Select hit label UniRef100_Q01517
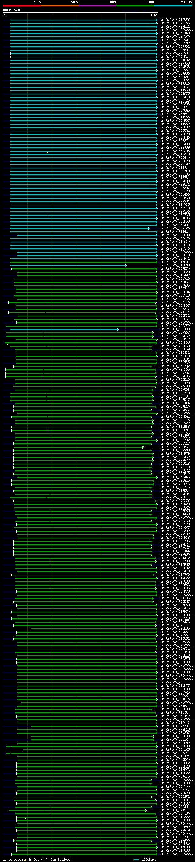Image resolution: width=195 pixels, height=862 pixels. (175, 444)
